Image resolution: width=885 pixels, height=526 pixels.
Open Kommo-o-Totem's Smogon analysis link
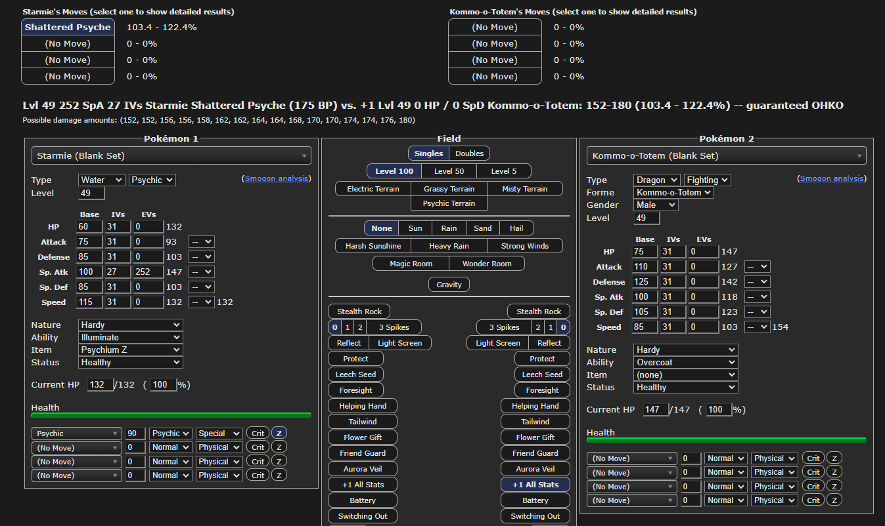point(832,178)
